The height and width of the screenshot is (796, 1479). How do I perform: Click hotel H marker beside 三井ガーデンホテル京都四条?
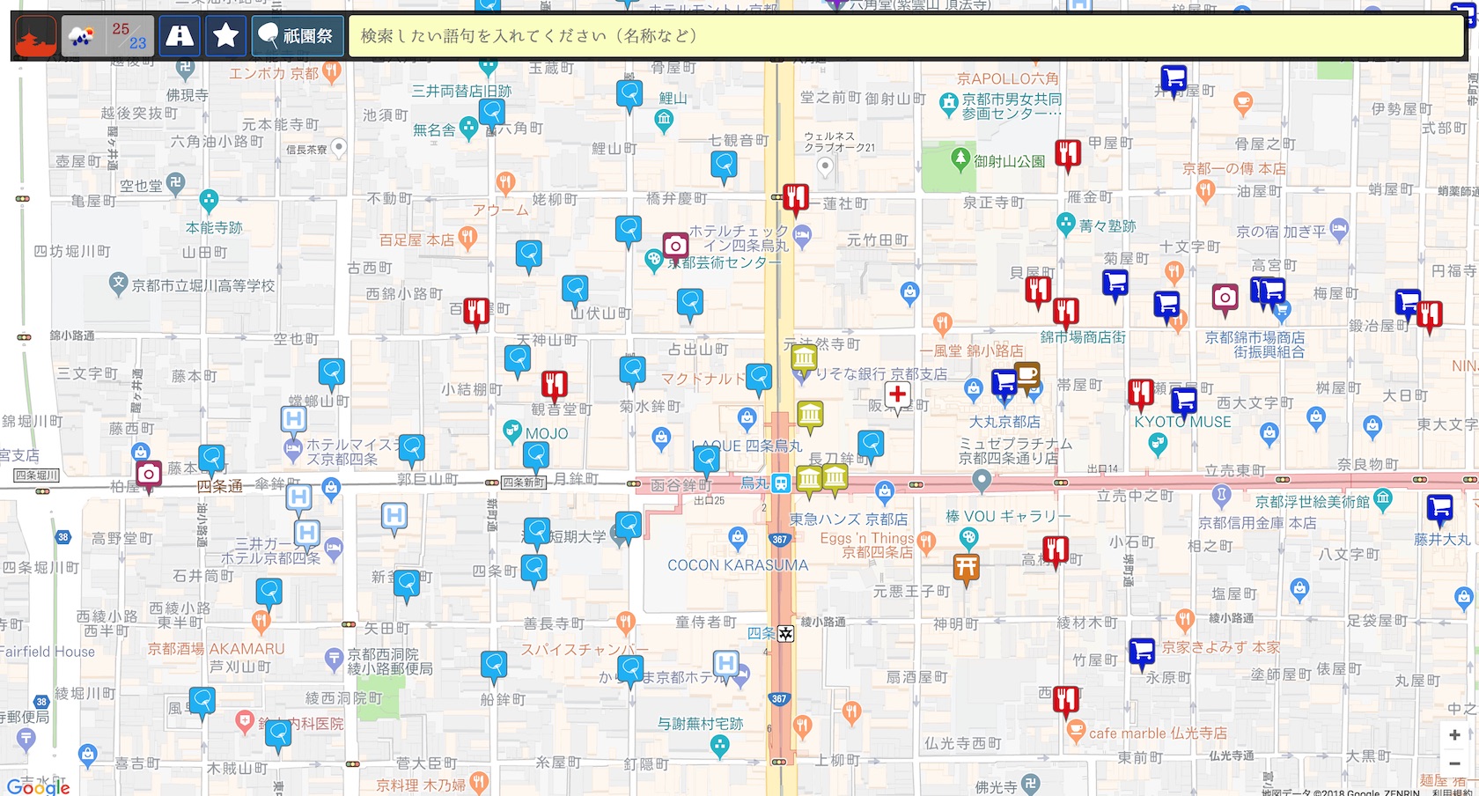307,534
